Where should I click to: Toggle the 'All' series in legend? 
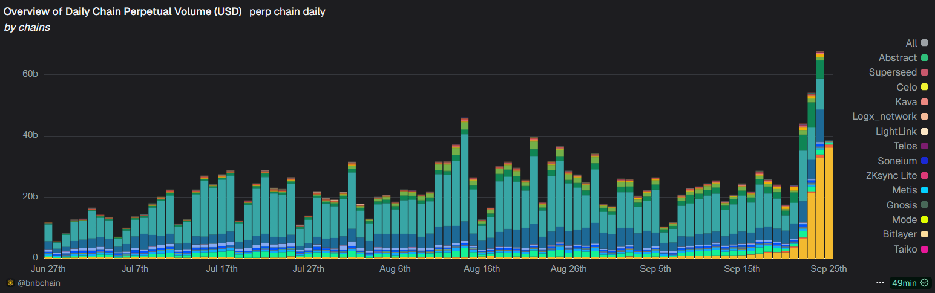pos(911,43)
